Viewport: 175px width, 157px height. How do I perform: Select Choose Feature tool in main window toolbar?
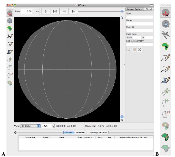pos(10,29)
